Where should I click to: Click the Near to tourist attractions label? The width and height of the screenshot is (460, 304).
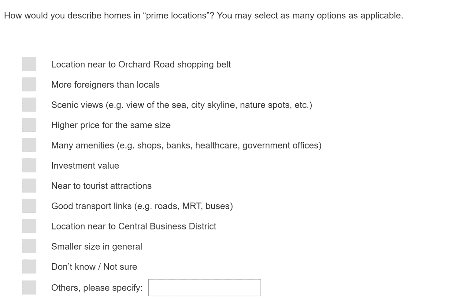(101, 186)
